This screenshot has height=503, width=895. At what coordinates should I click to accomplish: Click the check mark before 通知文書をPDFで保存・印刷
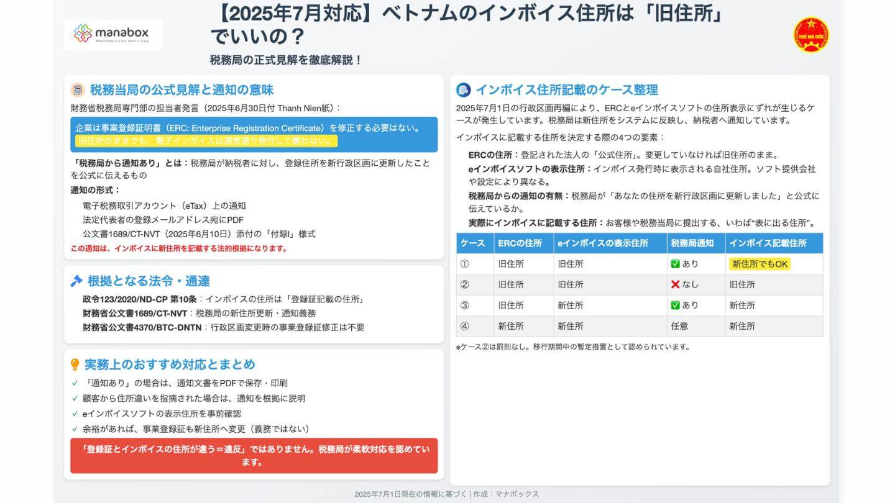(75, 383)
